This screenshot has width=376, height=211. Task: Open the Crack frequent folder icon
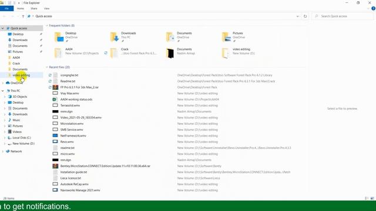tap(114, 53)
